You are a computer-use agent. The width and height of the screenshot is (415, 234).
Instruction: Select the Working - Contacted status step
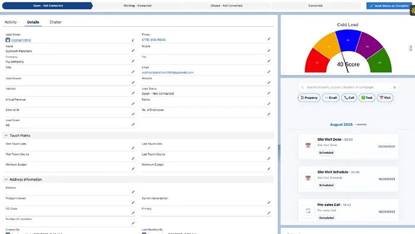coord(137,5)
